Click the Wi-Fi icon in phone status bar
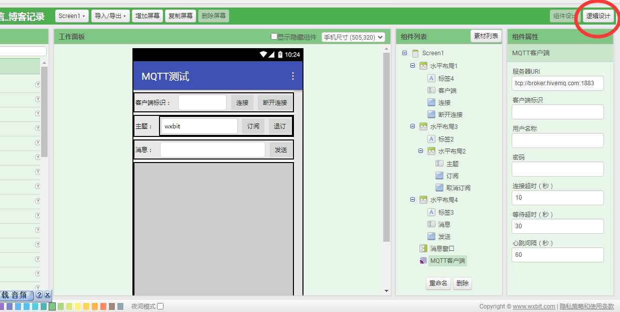Image resolution: width=620 pixels, height=312 pixels. click(x=263, y=55)
